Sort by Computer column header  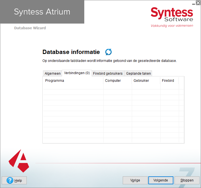tap(118, 81)
